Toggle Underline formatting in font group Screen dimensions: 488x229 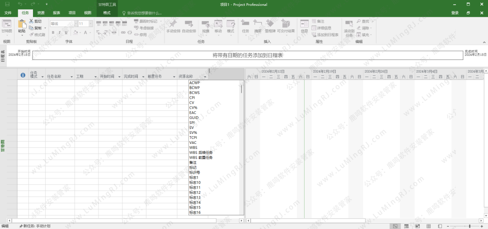tap(66, 32)
